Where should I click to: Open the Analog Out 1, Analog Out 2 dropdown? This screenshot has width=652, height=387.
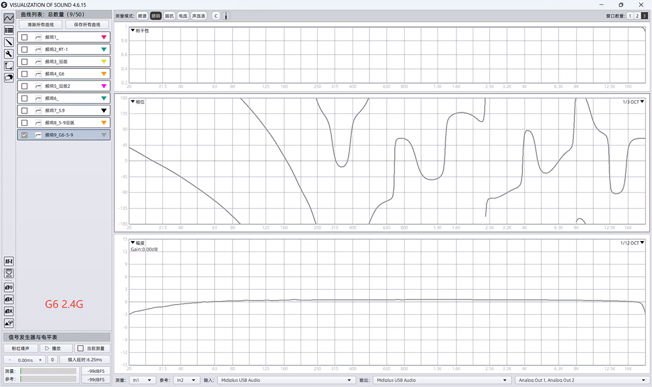point(581,380)
